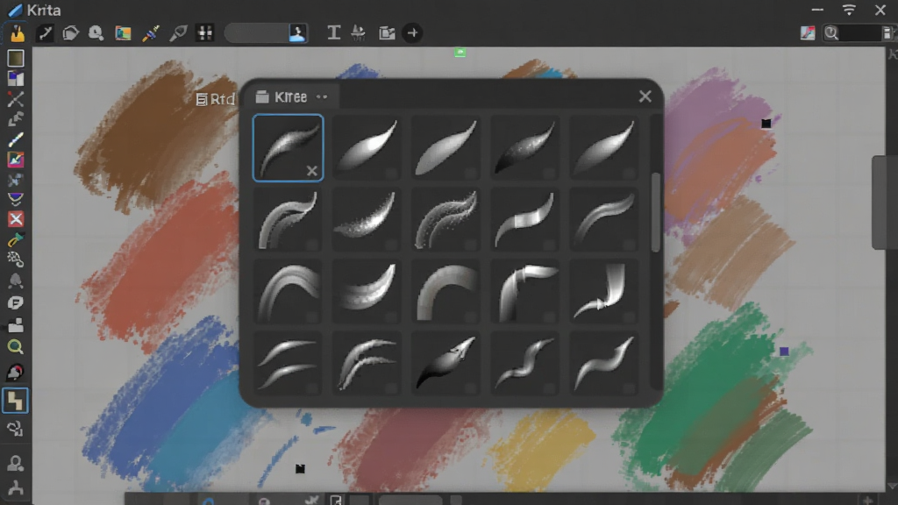The height and width of the screenshot is (505, 898).
Task: Select the green Zoom magnifier tool
Action: tap(16, 347)
